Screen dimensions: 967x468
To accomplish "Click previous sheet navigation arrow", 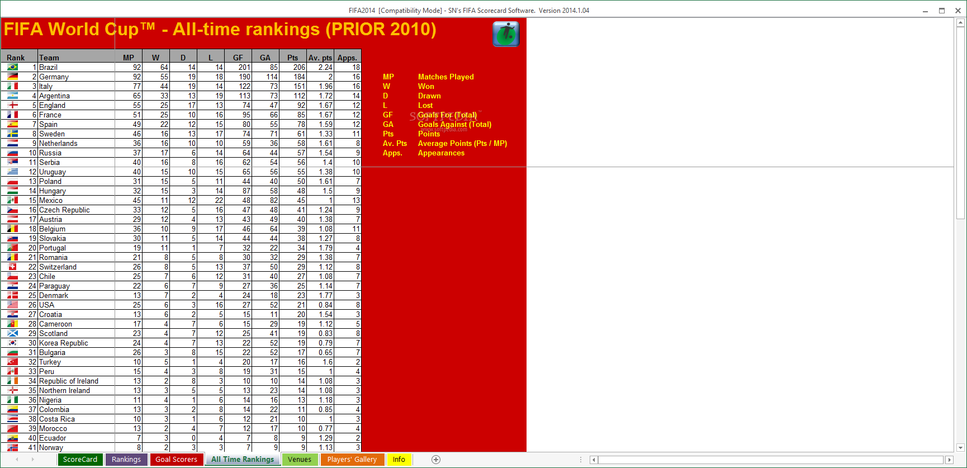I will [x=17, y=460].
